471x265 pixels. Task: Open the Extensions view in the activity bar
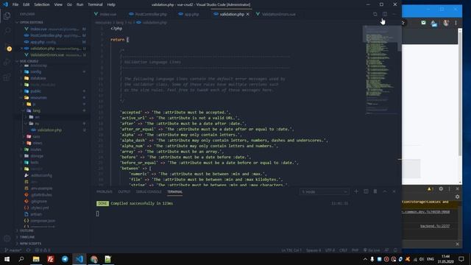pos(7,77)
